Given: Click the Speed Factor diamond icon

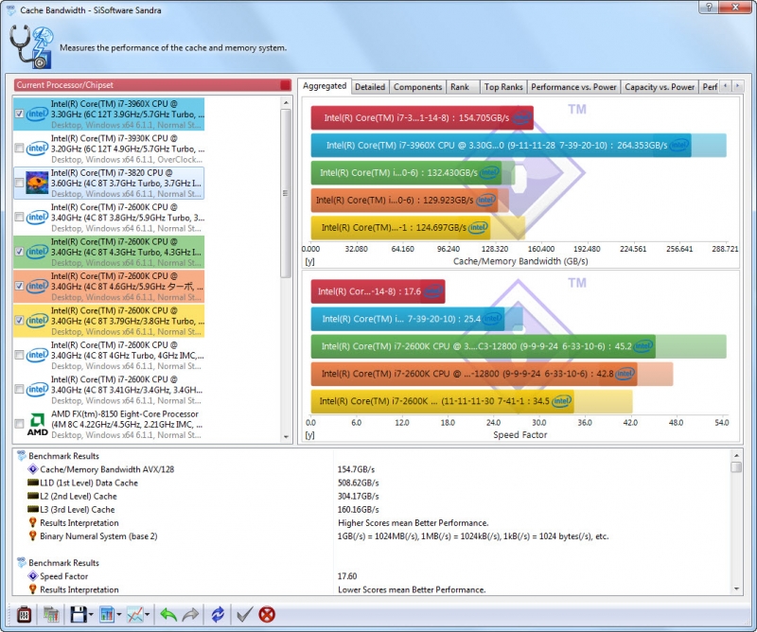Looking at the screenshot, I should [33, 576].
